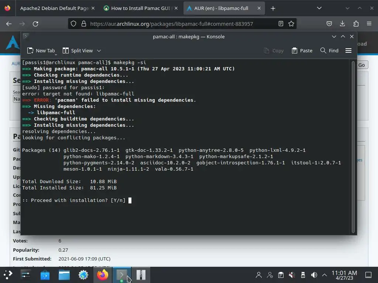This screenshot has width=378, height=283.
Task: Open System Settings from the taskbar
Action: (x=25, y=275)
